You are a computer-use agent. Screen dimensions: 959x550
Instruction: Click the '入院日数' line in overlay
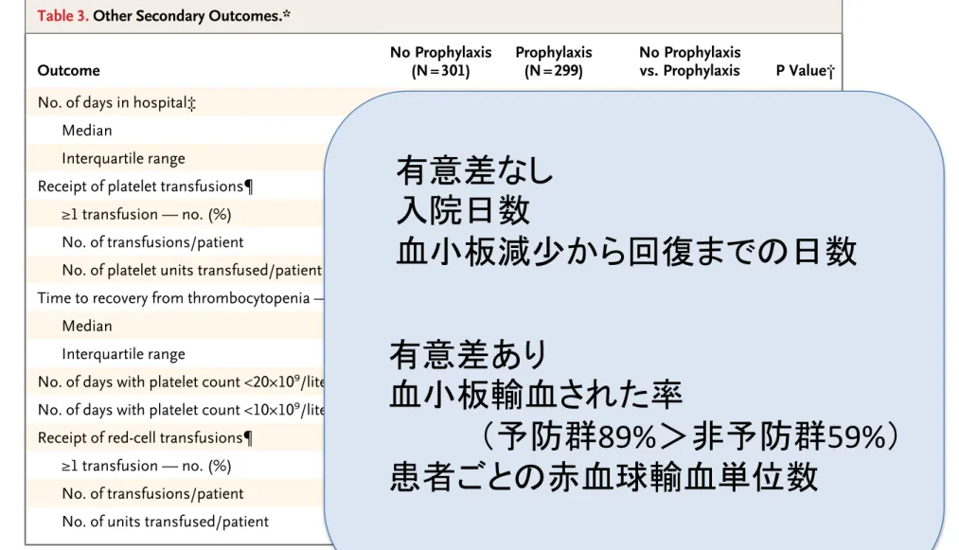462,211
